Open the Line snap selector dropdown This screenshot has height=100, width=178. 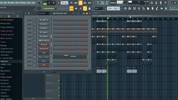tap(99, 8)
